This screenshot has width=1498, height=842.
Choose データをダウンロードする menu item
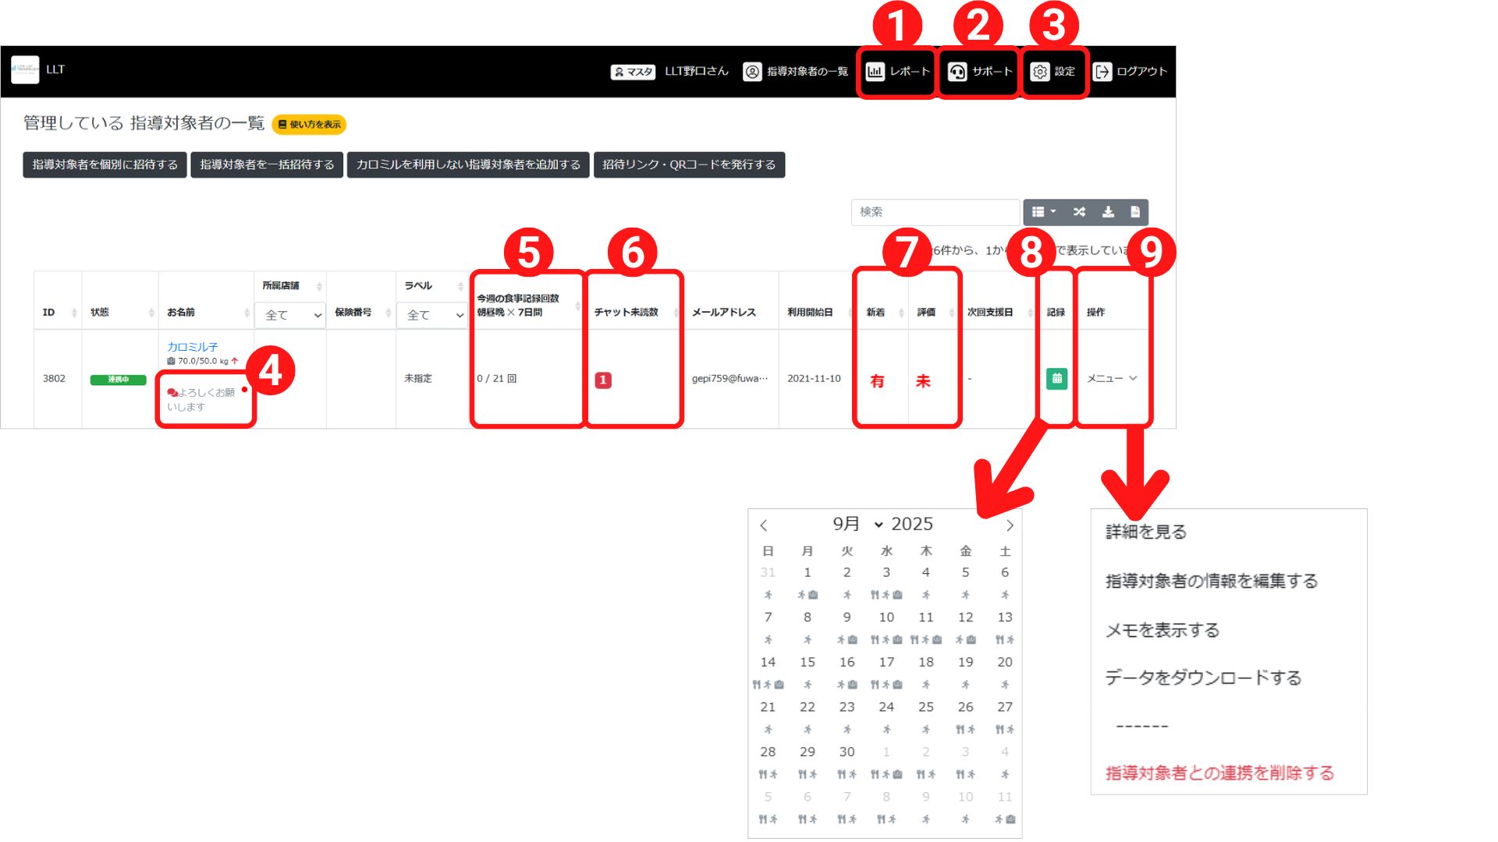click(x=1203, y=677)
